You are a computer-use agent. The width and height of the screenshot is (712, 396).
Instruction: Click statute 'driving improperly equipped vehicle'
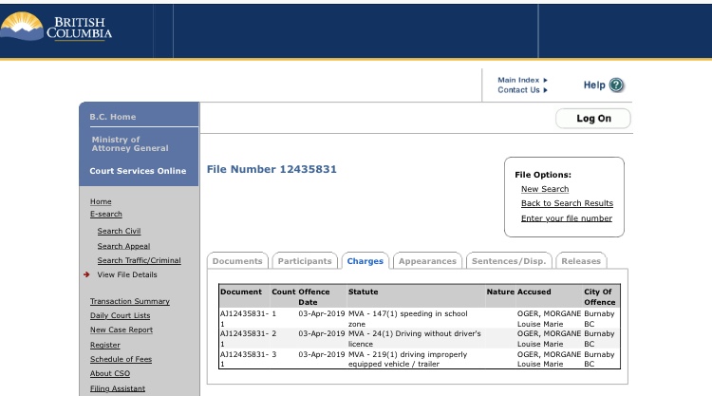pos(407,359)
